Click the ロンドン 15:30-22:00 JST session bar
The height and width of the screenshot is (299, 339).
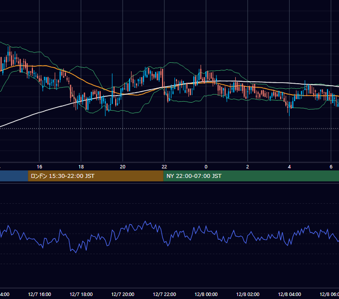pos(96,176)
